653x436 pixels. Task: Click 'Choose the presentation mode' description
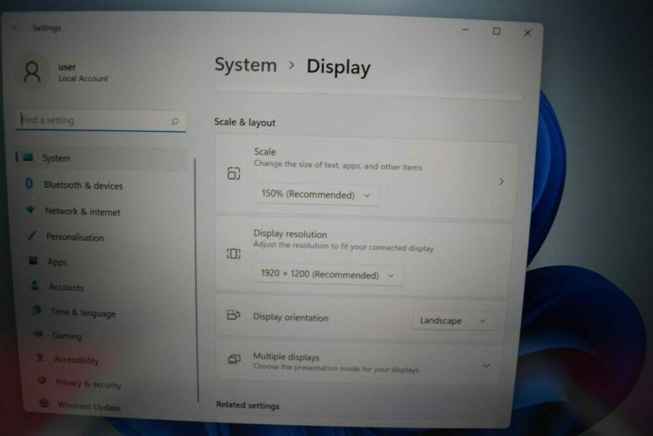pyautogui.click(x=336, y=368)
